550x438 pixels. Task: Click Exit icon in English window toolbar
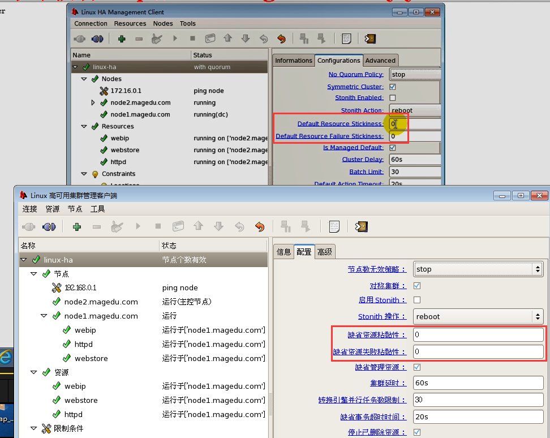pyautogui.click(x=370, y=38)
